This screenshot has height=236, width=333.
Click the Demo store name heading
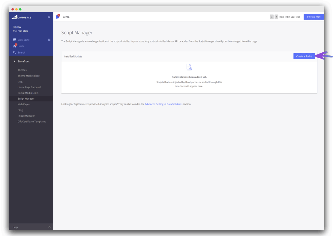pyautogui.click(x=17, y=27)
